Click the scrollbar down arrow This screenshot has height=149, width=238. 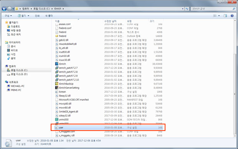[235, 136]
